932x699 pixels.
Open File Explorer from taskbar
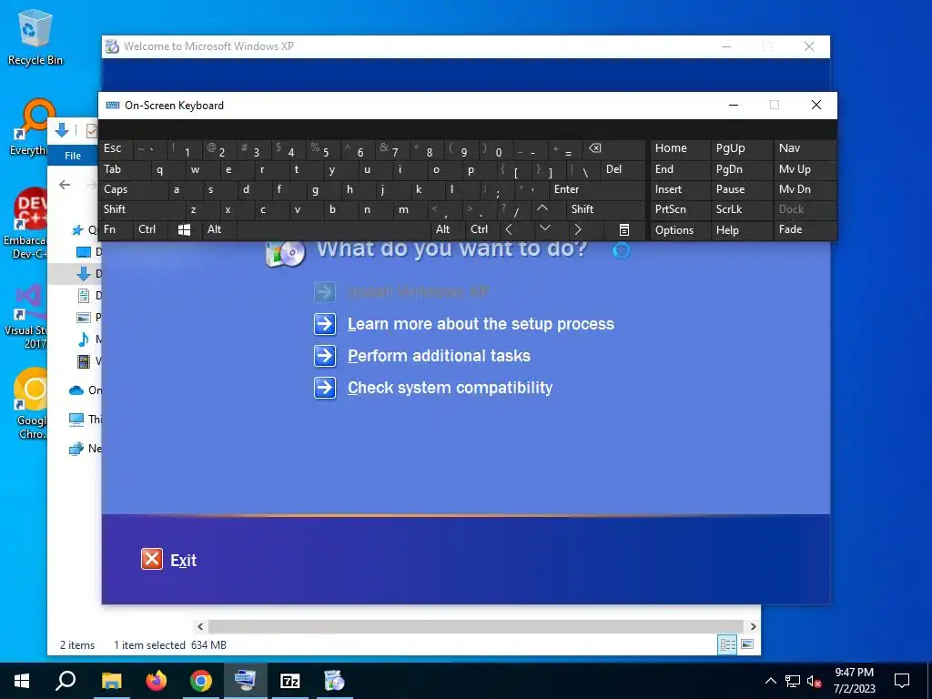pos(111,681)
